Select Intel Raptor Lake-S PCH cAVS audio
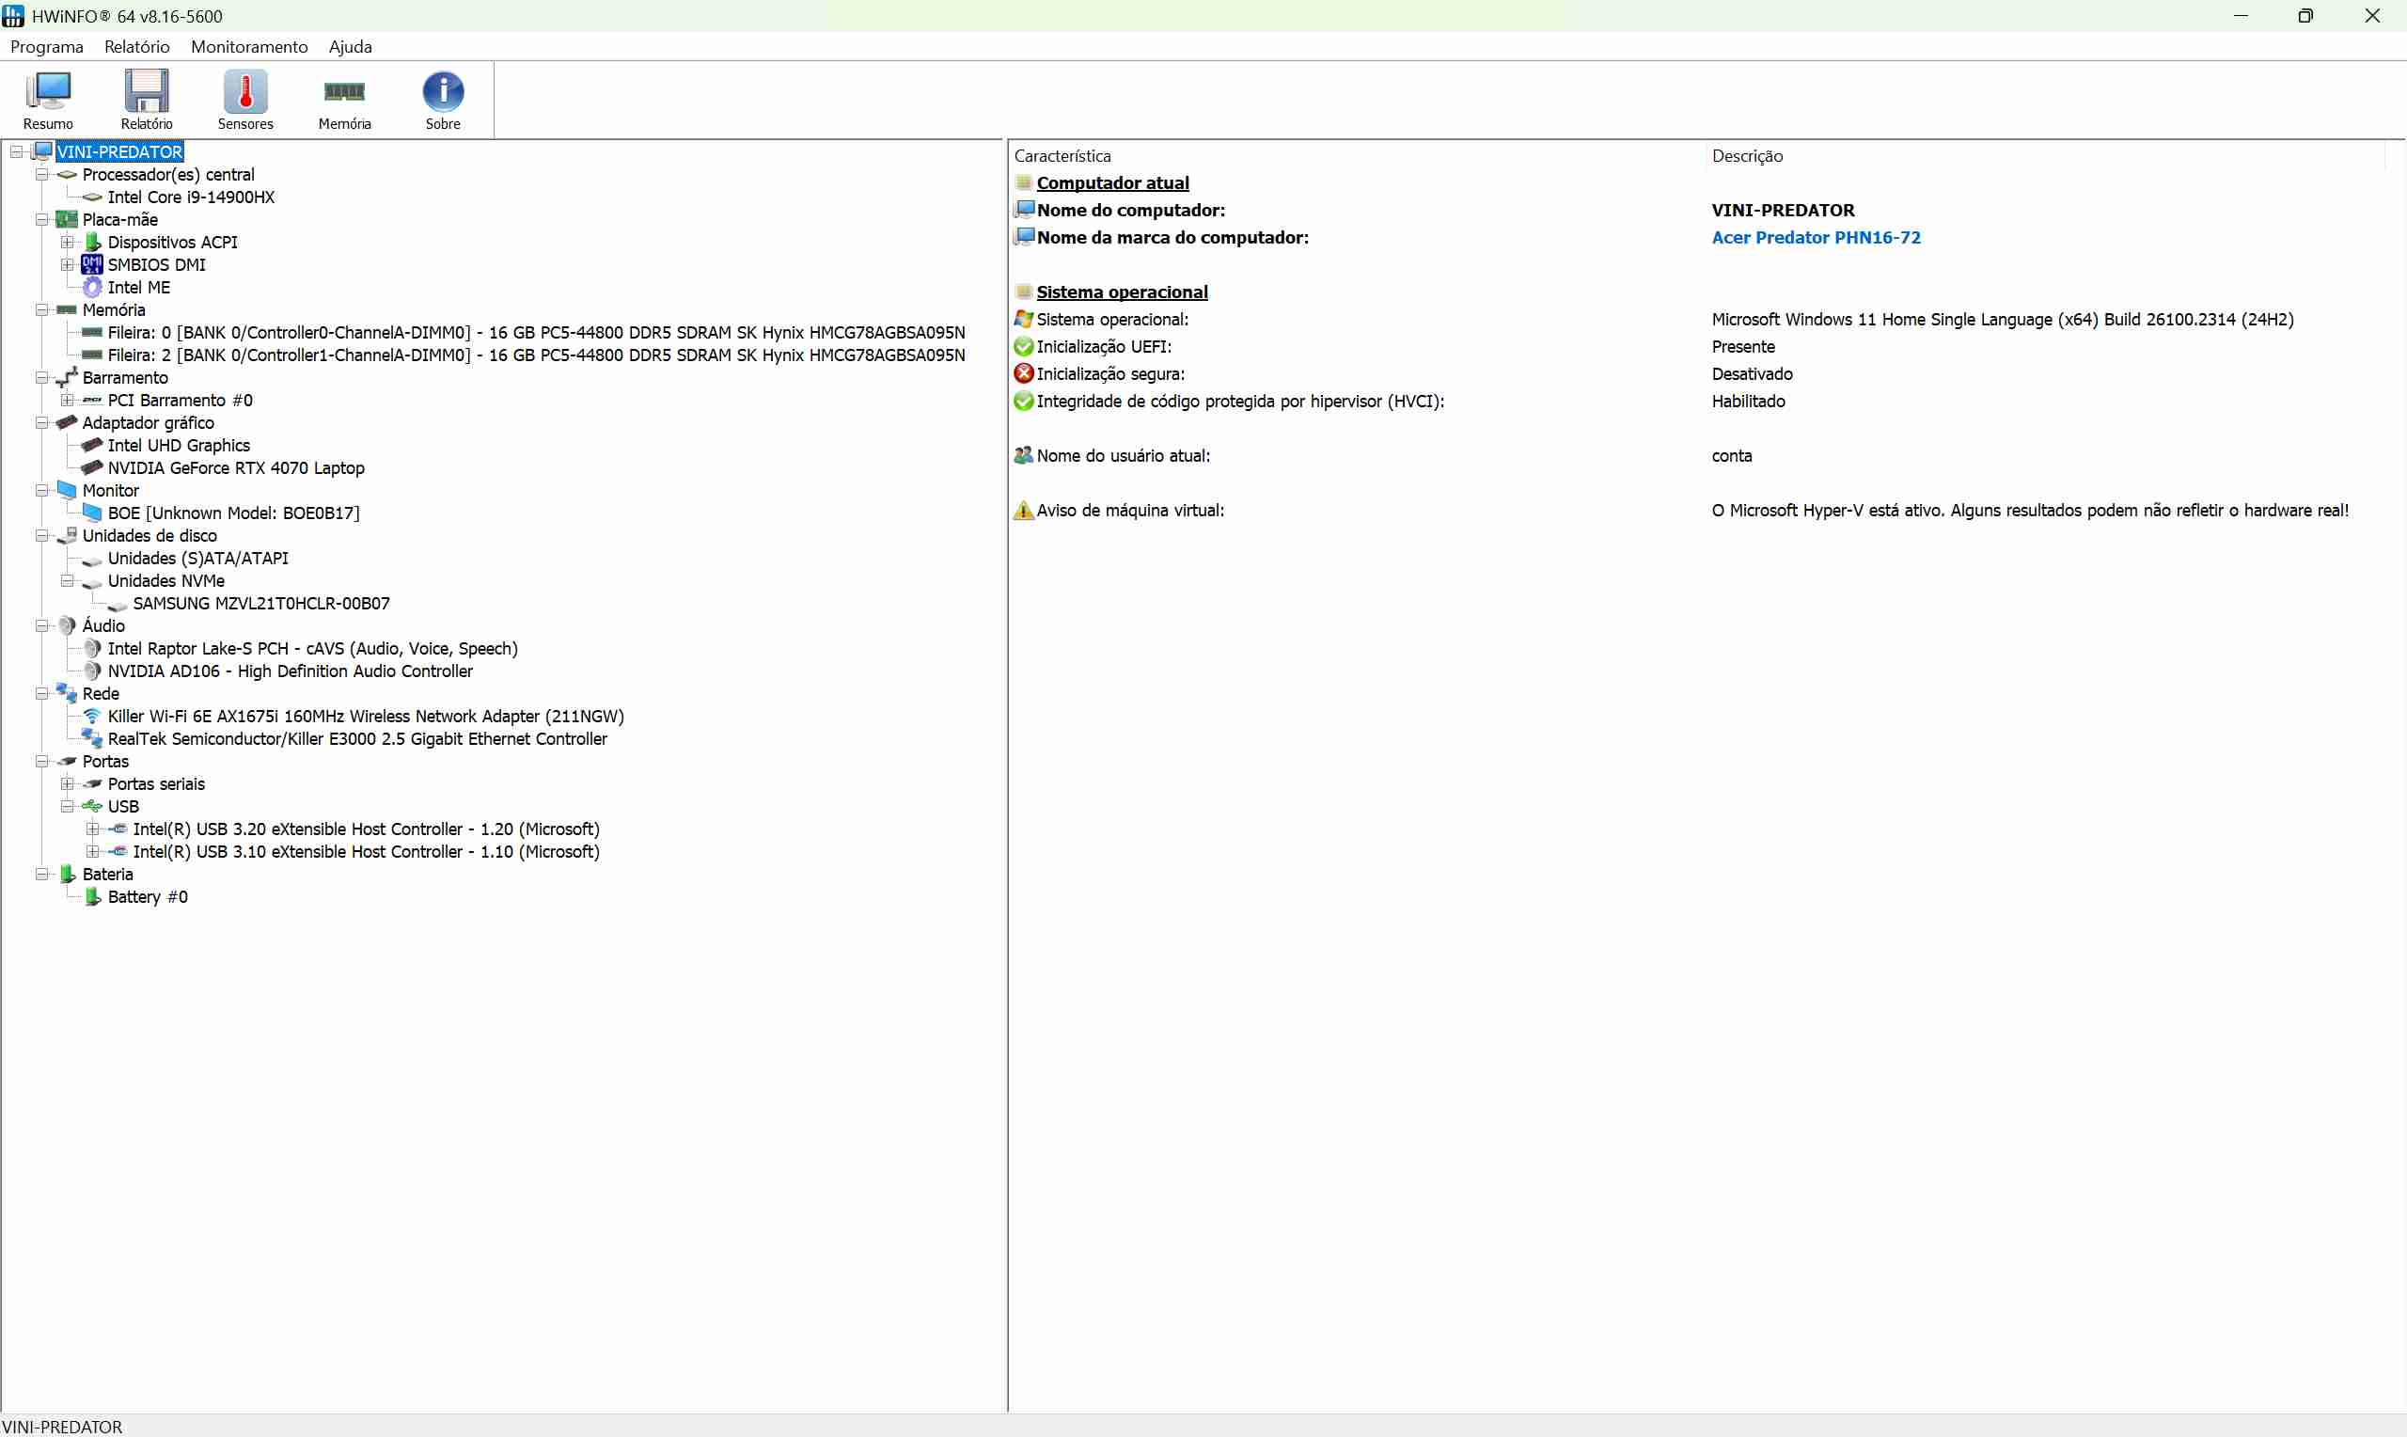Image resolution: width=2407 pixels, height=1437 pixels. pos(312,649)
